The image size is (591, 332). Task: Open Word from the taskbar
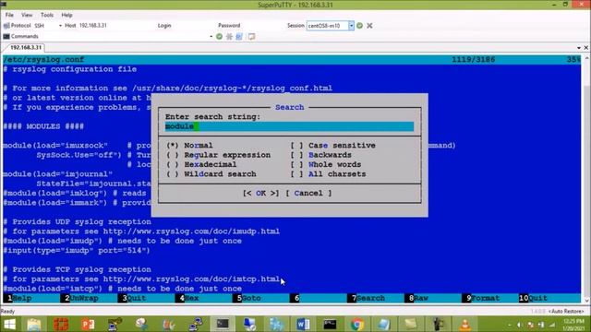click(303, 324)
